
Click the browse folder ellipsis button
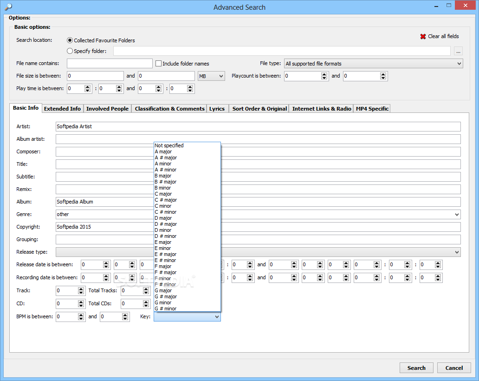point(458,52)
